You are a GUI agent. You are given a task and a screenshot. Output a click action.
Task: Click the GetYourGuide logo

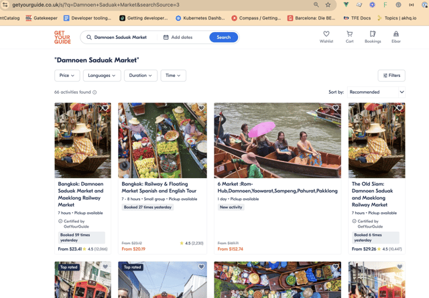point(62,38)
